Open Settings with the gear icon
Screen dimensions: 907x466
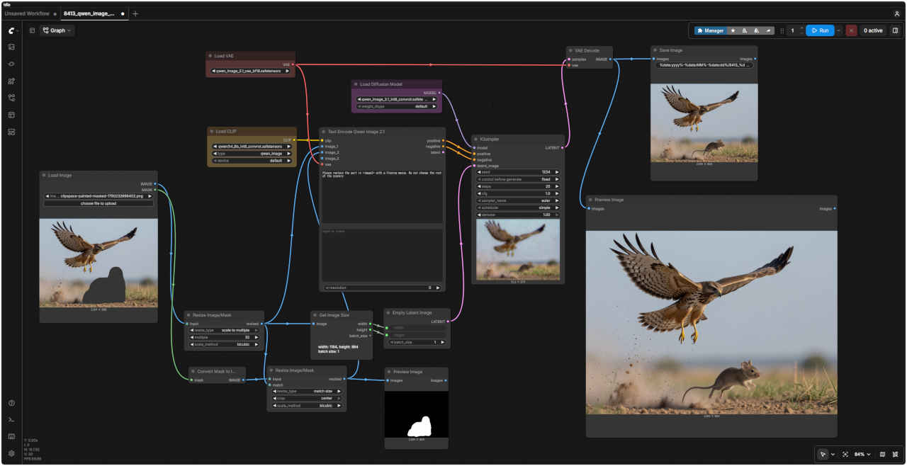click(11, 453)
